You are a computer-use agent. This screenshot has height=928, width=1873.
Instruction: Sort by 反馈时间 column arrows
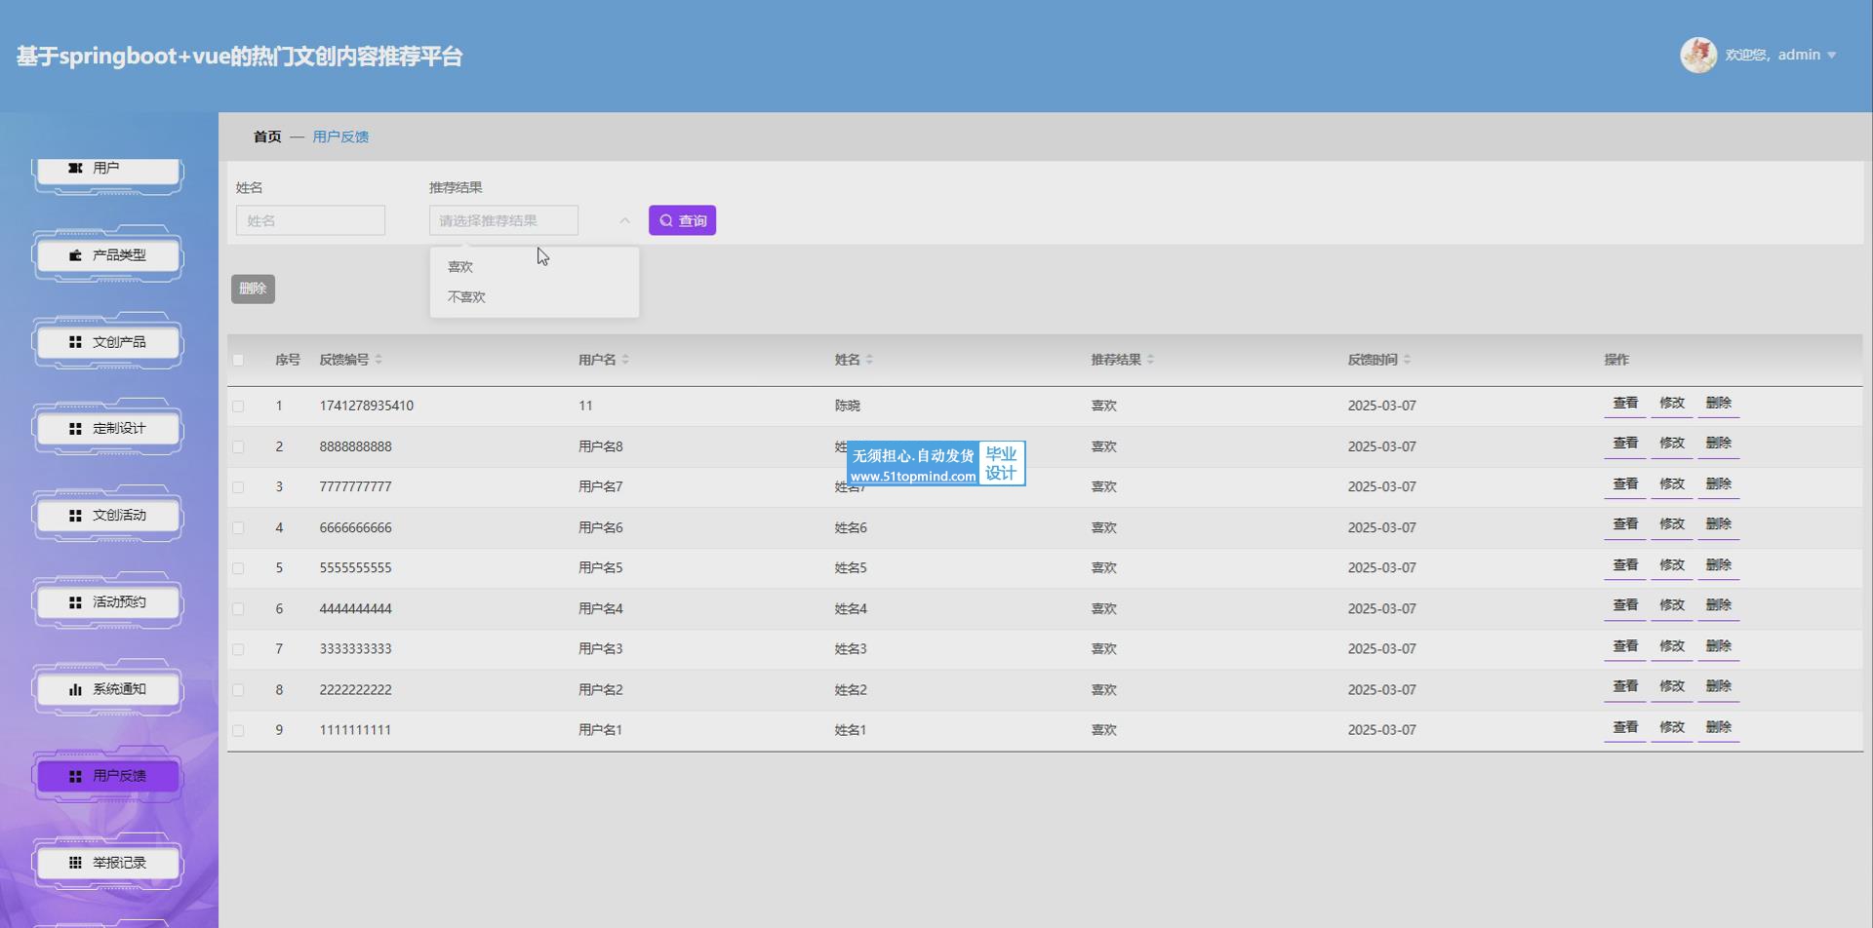pos(1407,360)
